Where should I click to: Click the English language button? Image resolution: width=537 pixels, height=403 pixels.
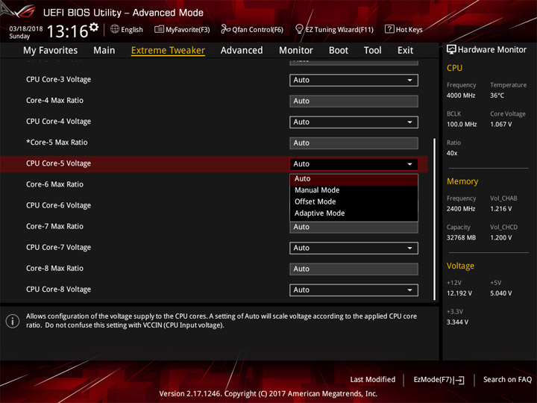tap(127, 29)
